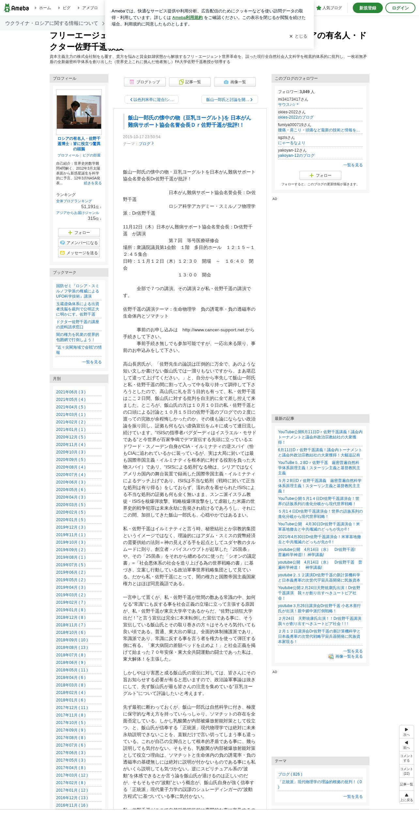Expand self-introduction with 続きを見る

click(x=93, y=183)
